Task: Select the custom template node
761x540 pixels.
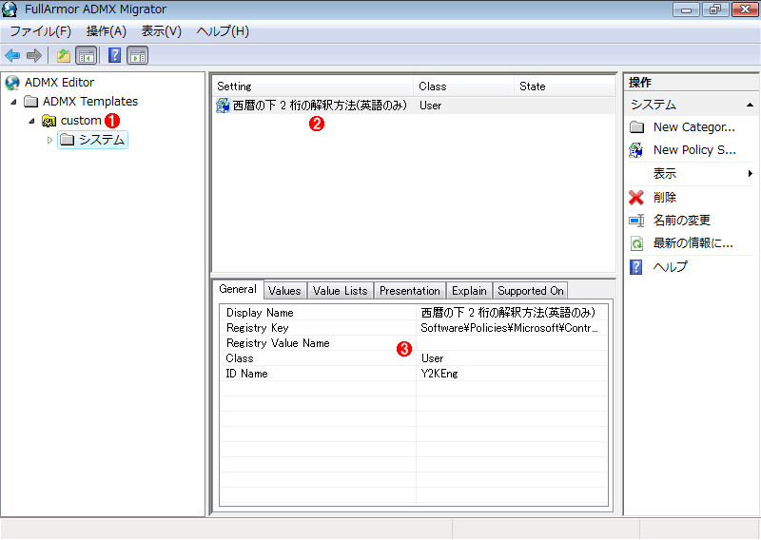Action: pos(81,121)
